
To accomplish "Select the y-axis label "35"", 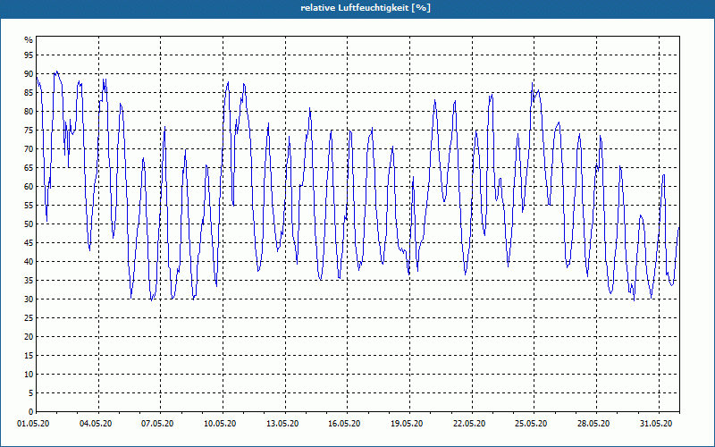I will [29, 281].
